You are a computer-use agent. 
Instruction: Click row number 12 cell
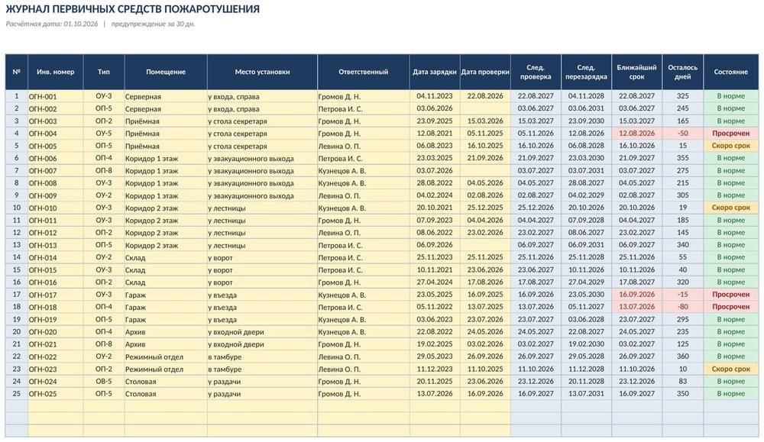click(x=17, y=233)
